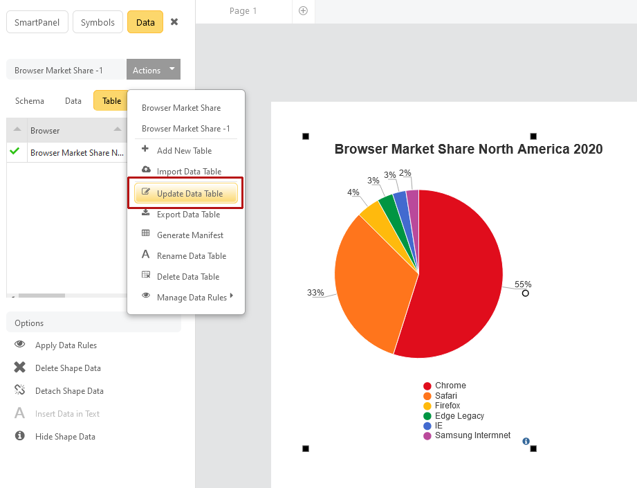Image resolution: width=637 pixels, height=488 pixels.
Task: Click the horizontal scrollbar under the table
Action: 41,296
